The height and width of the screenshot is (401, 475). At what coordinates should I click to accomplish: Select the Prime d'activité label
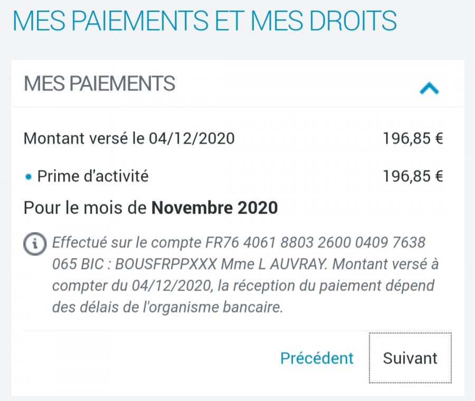point(93,176)
